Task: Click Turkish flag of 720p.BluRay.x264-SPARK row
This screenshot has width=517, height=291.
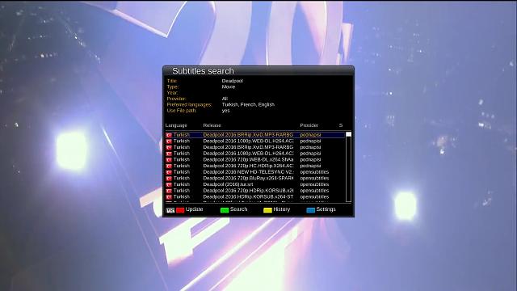Action: [169, 179]
